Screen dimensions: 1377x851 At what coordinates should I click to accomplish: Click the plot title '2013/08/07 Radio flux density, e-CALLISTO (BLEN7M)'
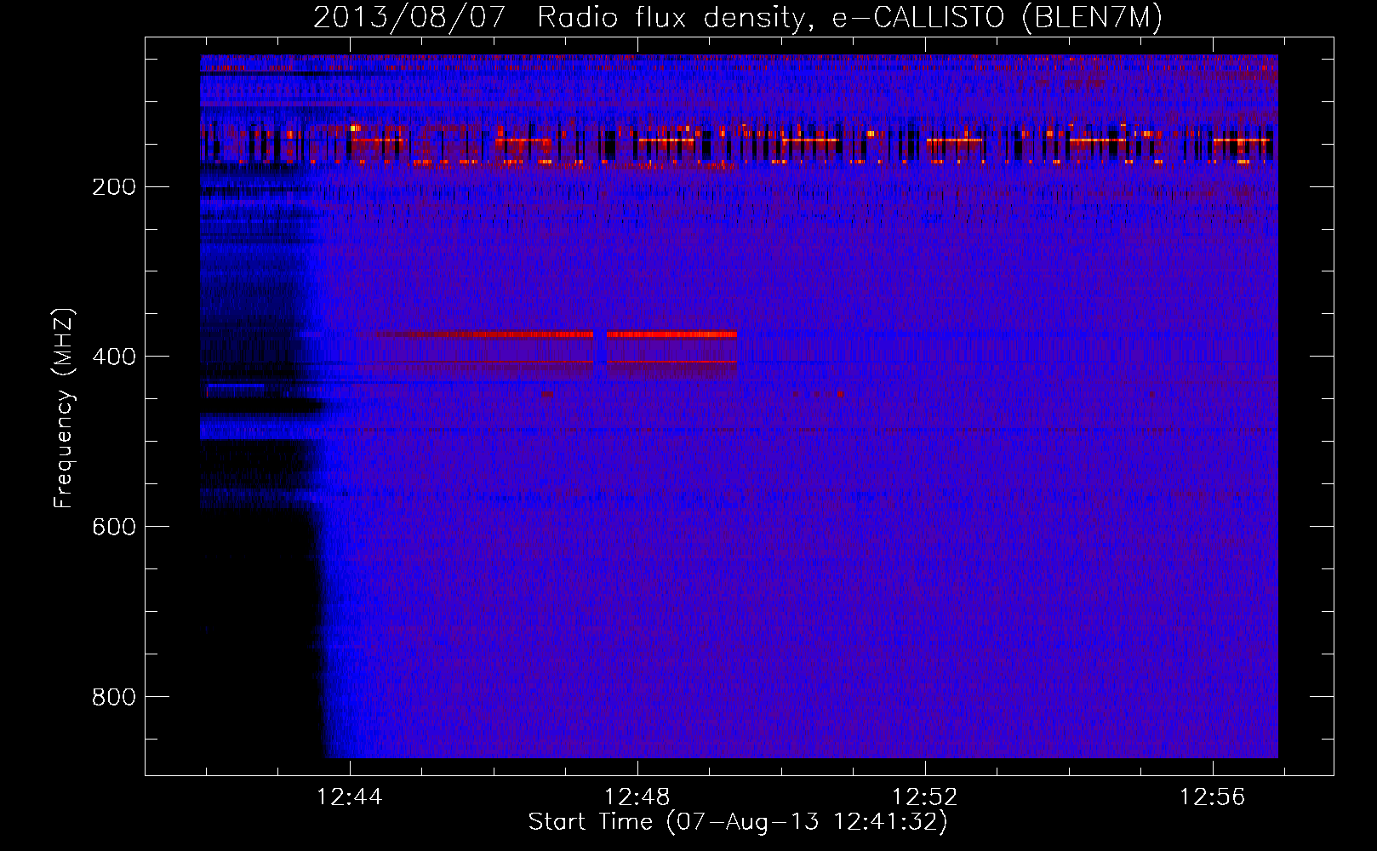click(x=738, y=17)
